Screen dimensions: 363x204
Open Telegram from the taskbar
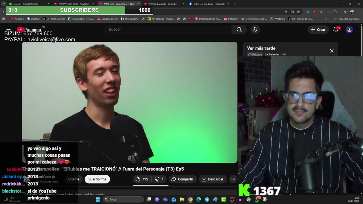(x=207, y=199)
